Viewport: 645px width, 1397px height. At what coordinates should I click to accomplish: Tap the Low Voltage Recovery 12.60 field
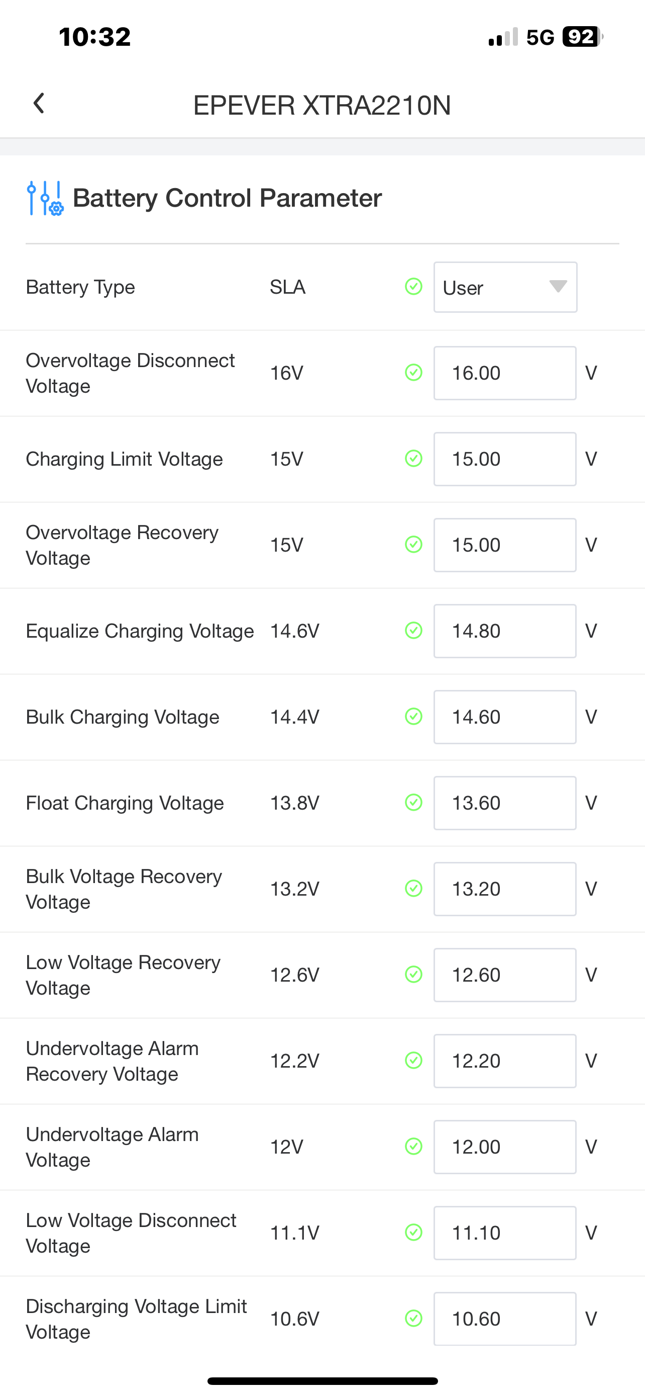click(504, 975)
